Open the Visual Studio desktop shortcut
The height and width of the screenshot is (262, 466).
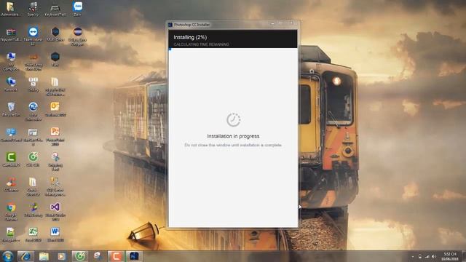pyautogui.click(x=55, y=212)
